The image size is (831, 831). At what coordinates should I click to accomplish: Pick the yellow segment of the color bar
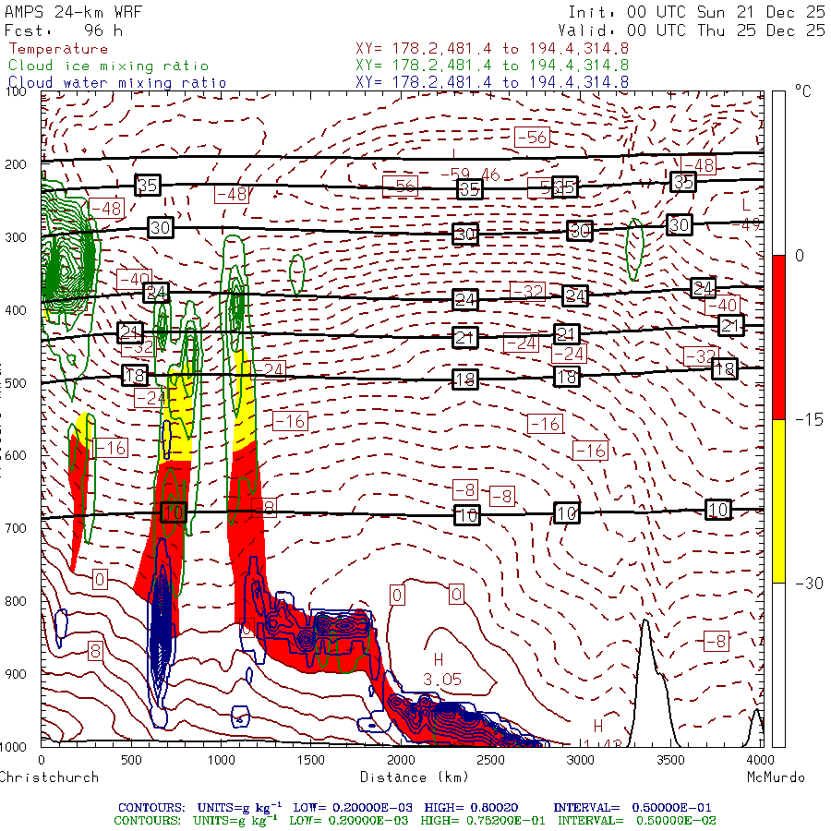pyautogui.click(x=778, y=501)
